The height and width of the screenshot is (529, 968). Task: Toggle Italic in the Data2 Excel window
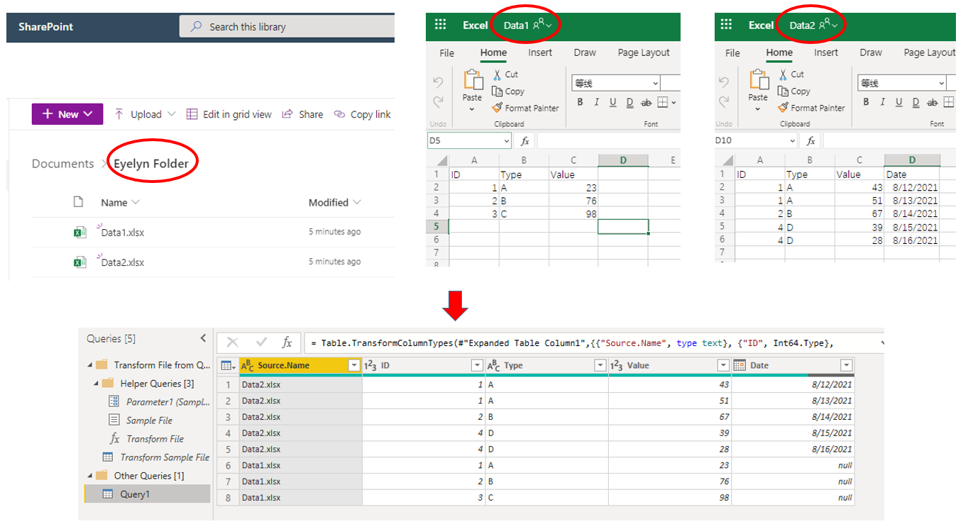coord(882,103)
